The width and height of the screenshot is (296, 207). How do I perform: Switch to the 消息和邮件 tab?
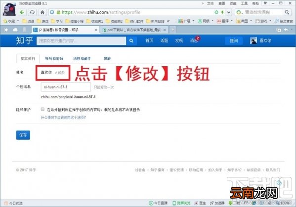[x=82, y=59]
